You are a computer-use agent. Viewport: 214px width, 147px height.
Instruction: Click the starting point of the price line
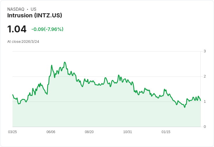coord(13,95)
